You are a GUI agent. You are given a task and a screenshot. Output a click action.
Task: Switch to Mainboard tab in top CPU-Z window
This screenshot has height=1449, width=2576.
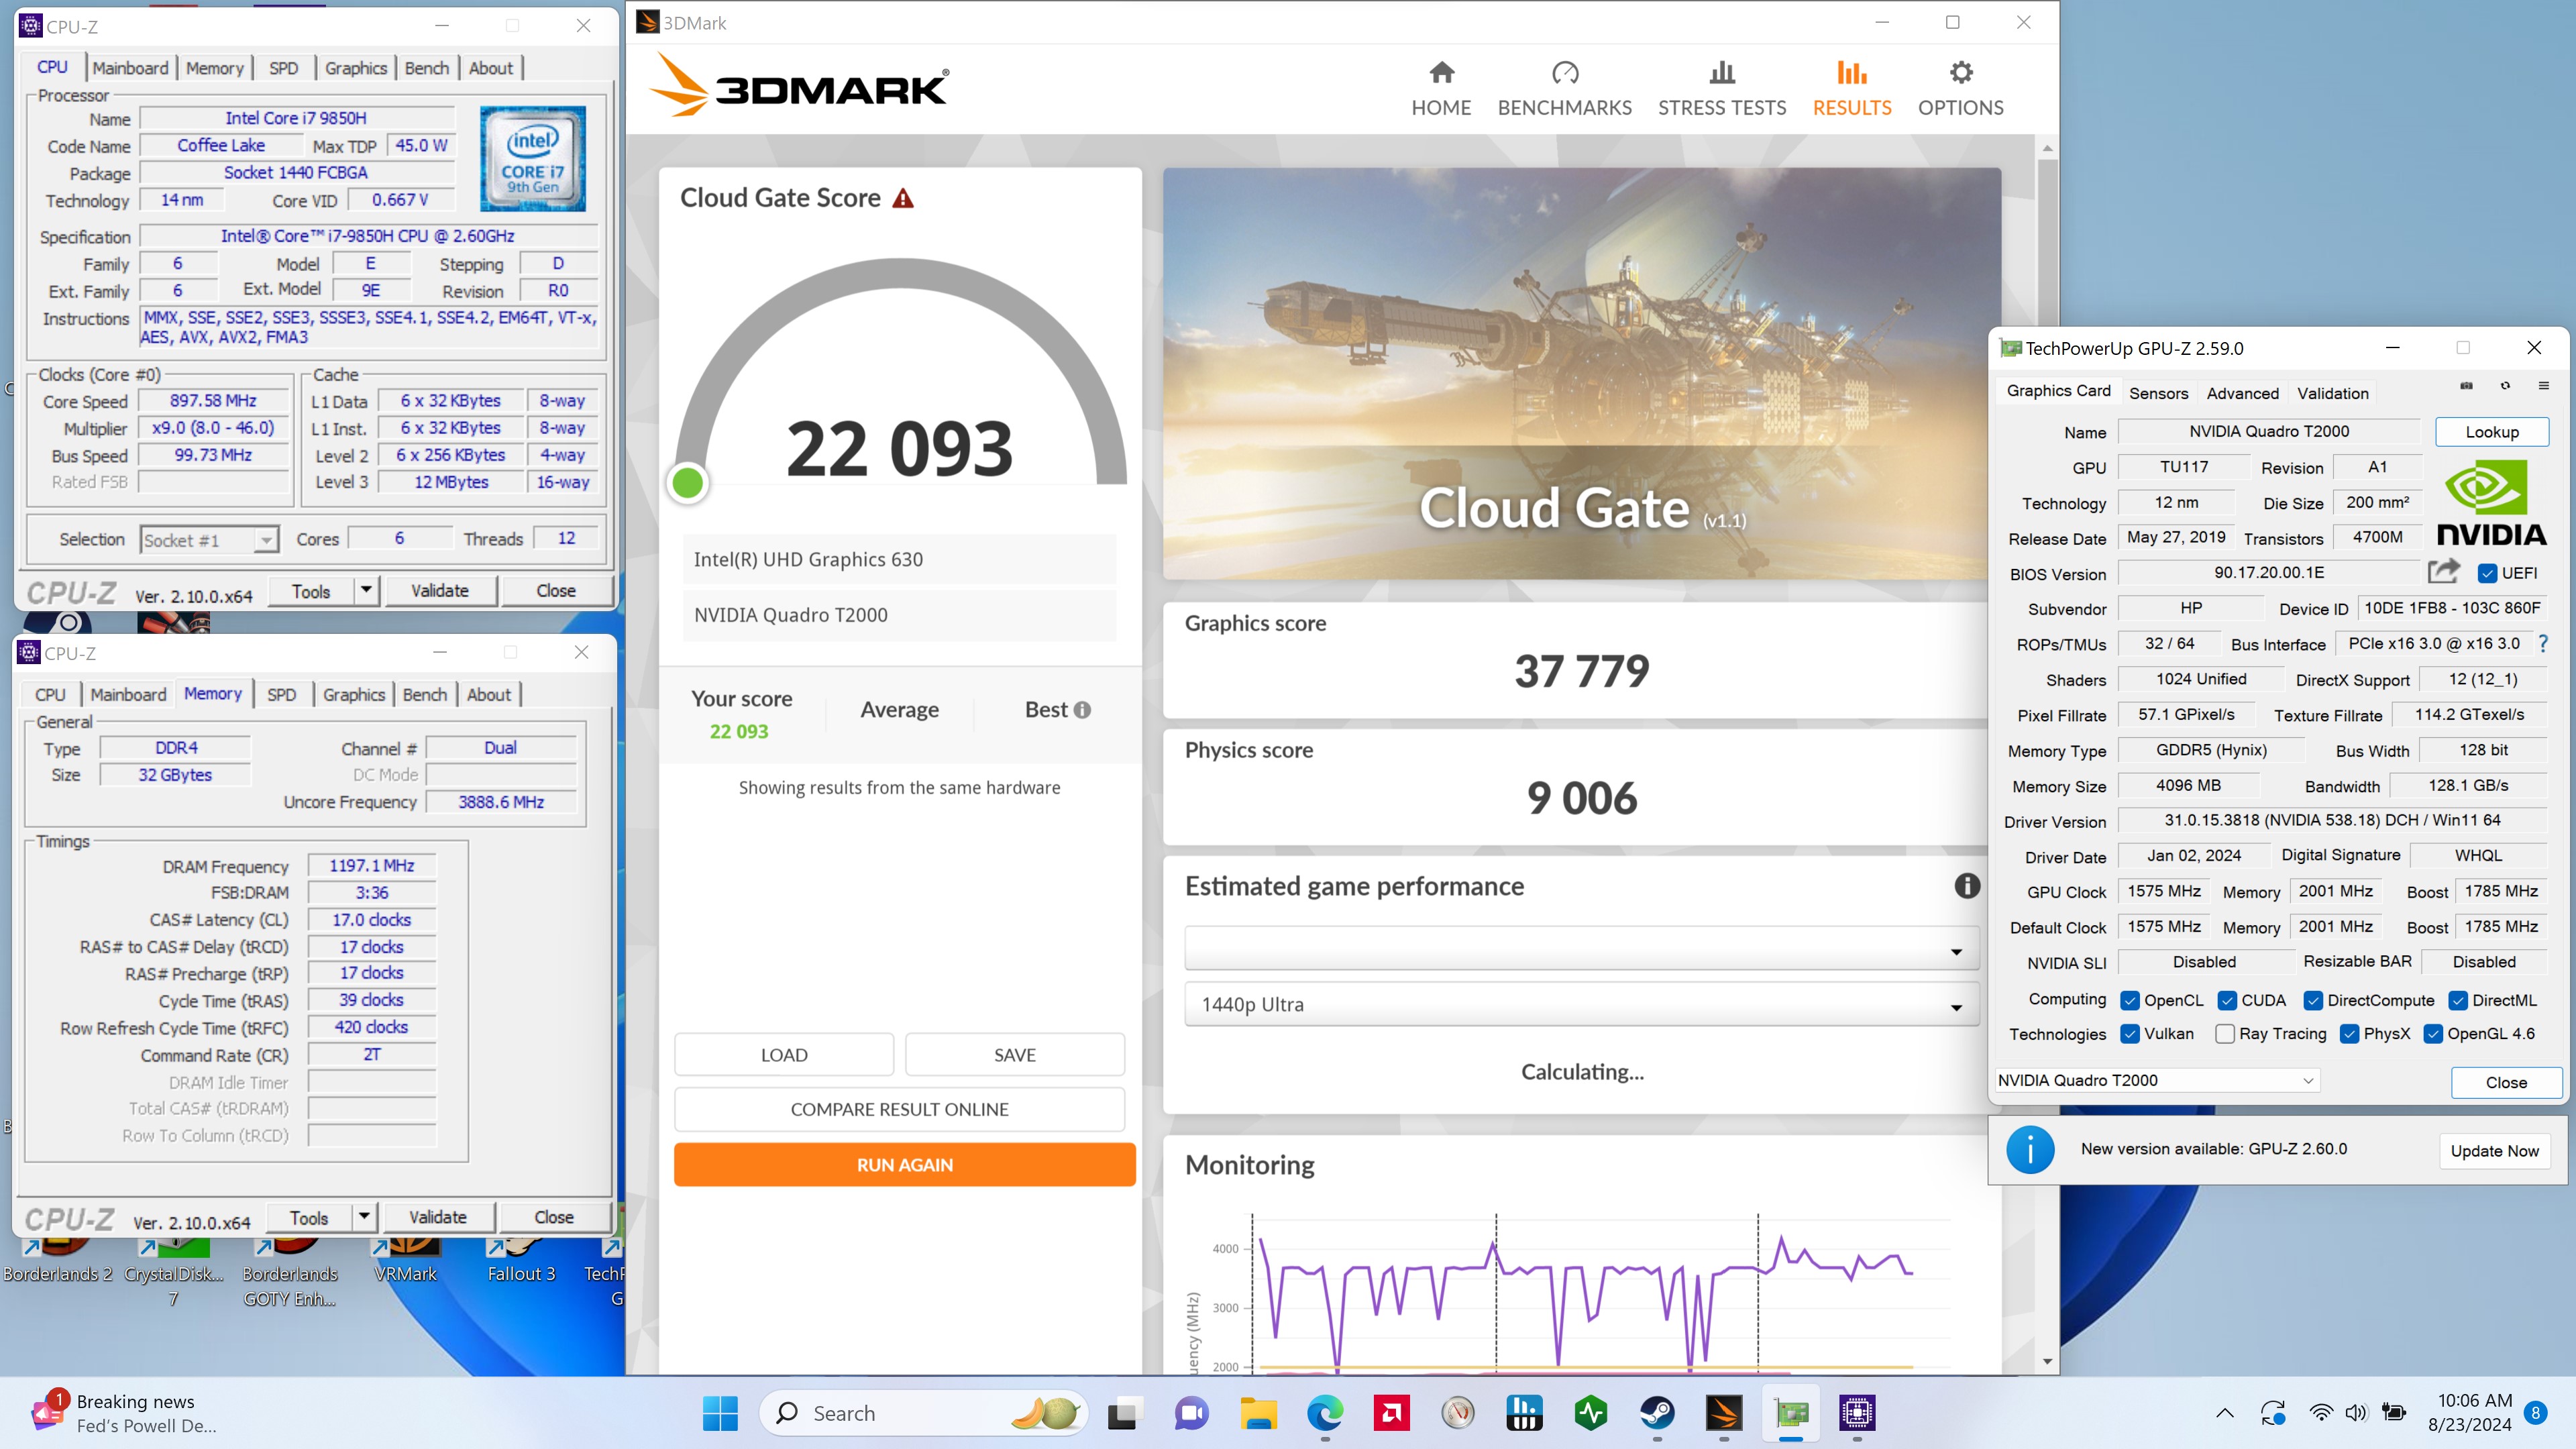click(130, 68)
